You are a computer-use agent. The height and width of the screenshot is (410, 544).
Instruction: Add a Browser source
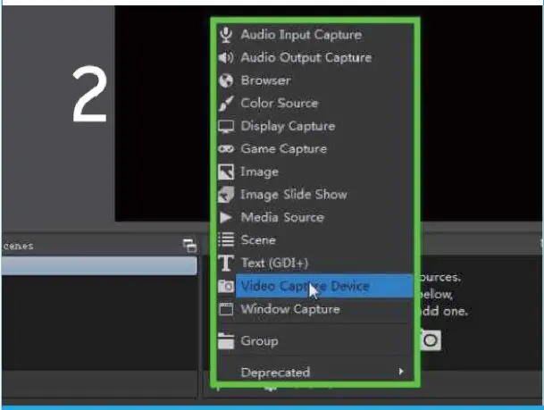(314, 80)
